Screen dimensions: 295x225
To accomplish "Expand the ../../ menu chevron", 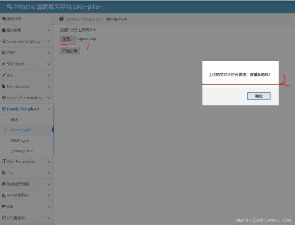I will coord(49,172).
